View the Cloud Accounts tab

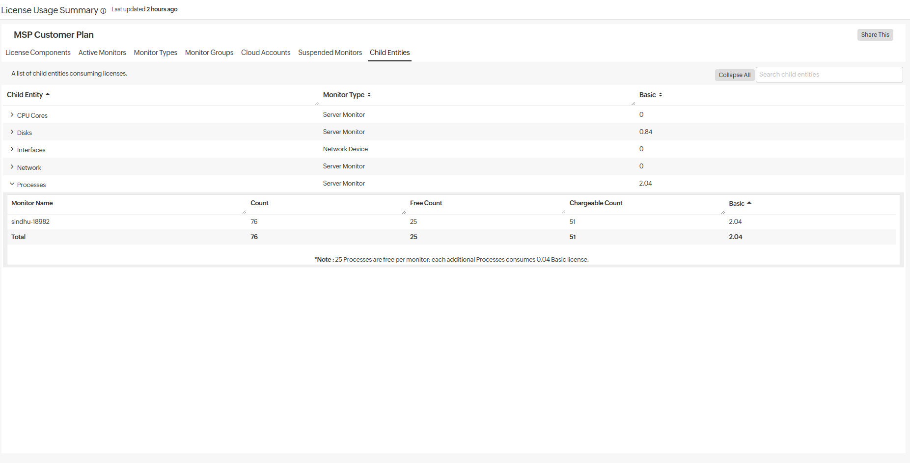pyautogui.click(x=266, y=53)
